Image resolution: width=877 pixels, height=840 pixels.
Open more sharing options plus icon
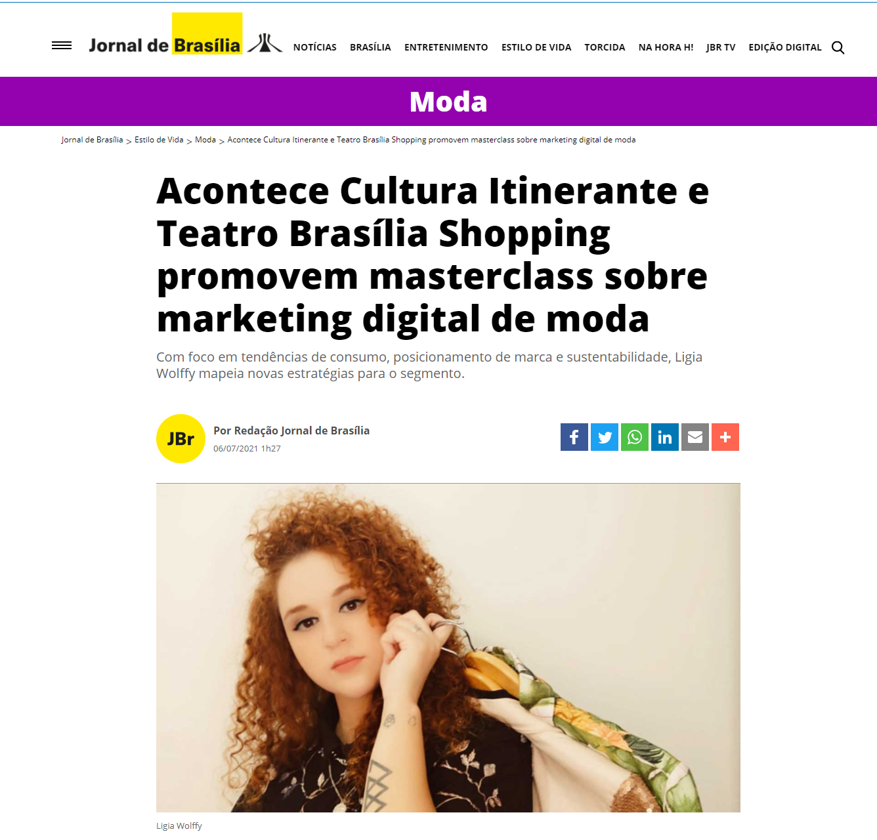coord(725,437)
